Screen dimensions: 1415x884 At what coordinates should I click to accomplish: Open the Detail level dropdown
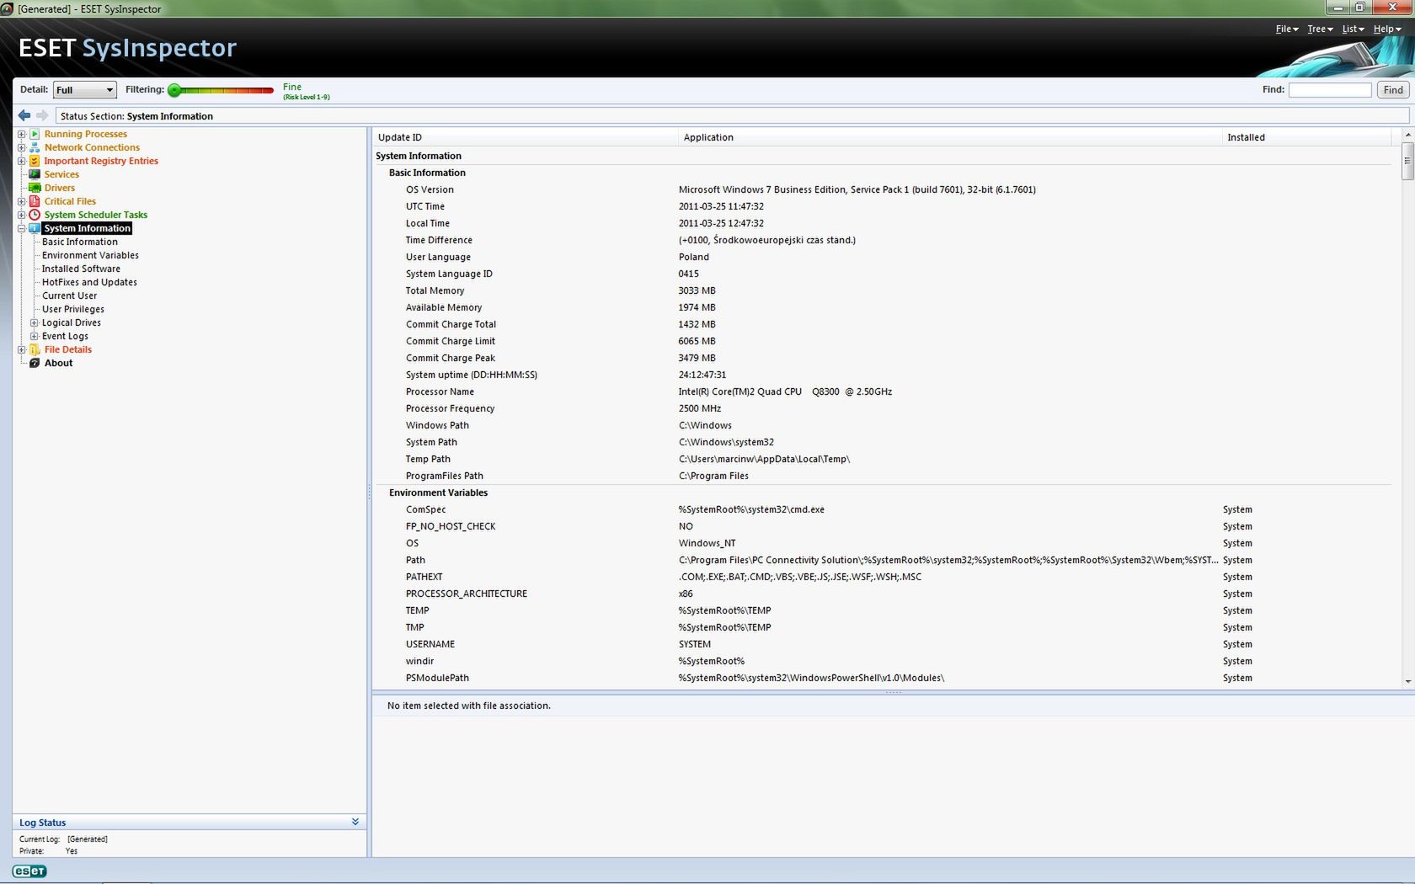coord(84,89)
